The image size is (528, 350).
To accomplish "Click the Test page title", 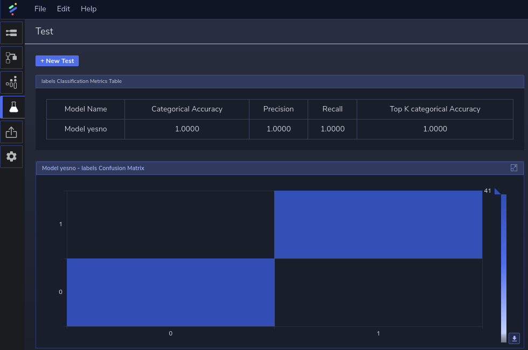I will pyautogui.click(x=44, y=31).
